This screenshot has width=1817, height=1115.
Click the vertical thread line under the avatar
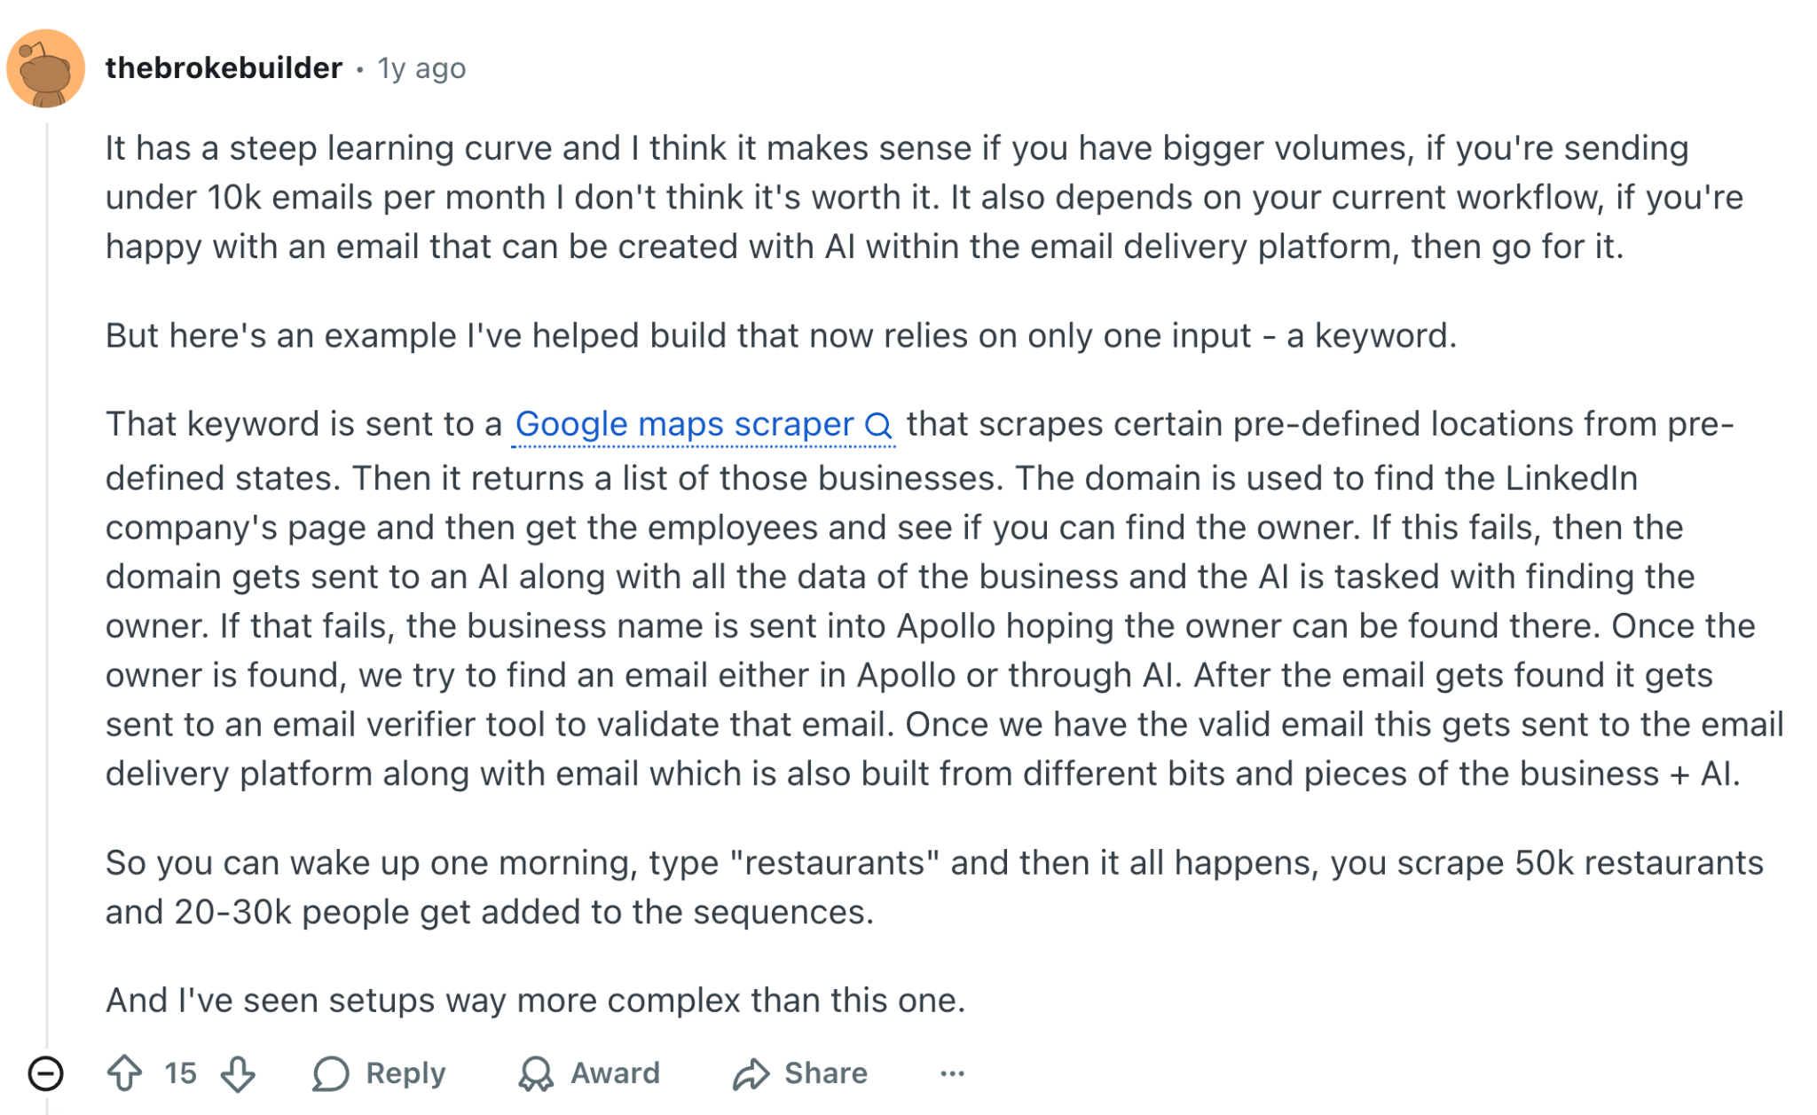pos(47,577)
